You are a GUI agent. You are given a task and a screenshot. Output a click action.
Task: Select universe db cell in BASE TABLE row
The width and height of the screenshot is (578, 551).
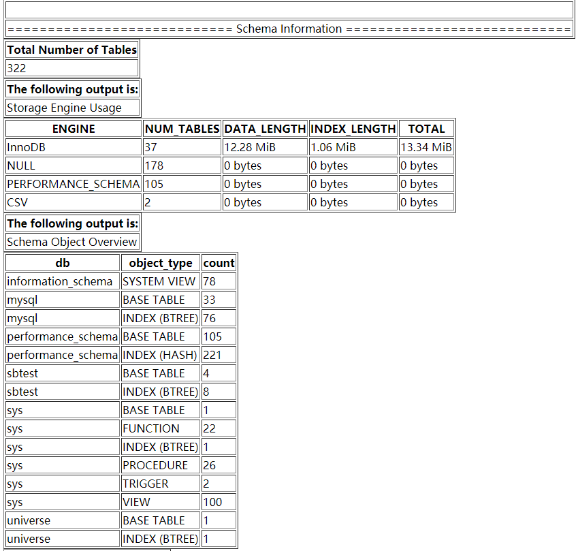click(63, 520)
